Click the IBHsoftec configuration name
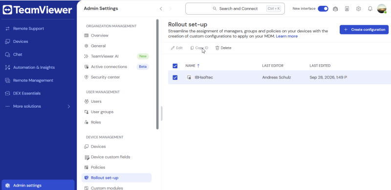 pos(204,77)
